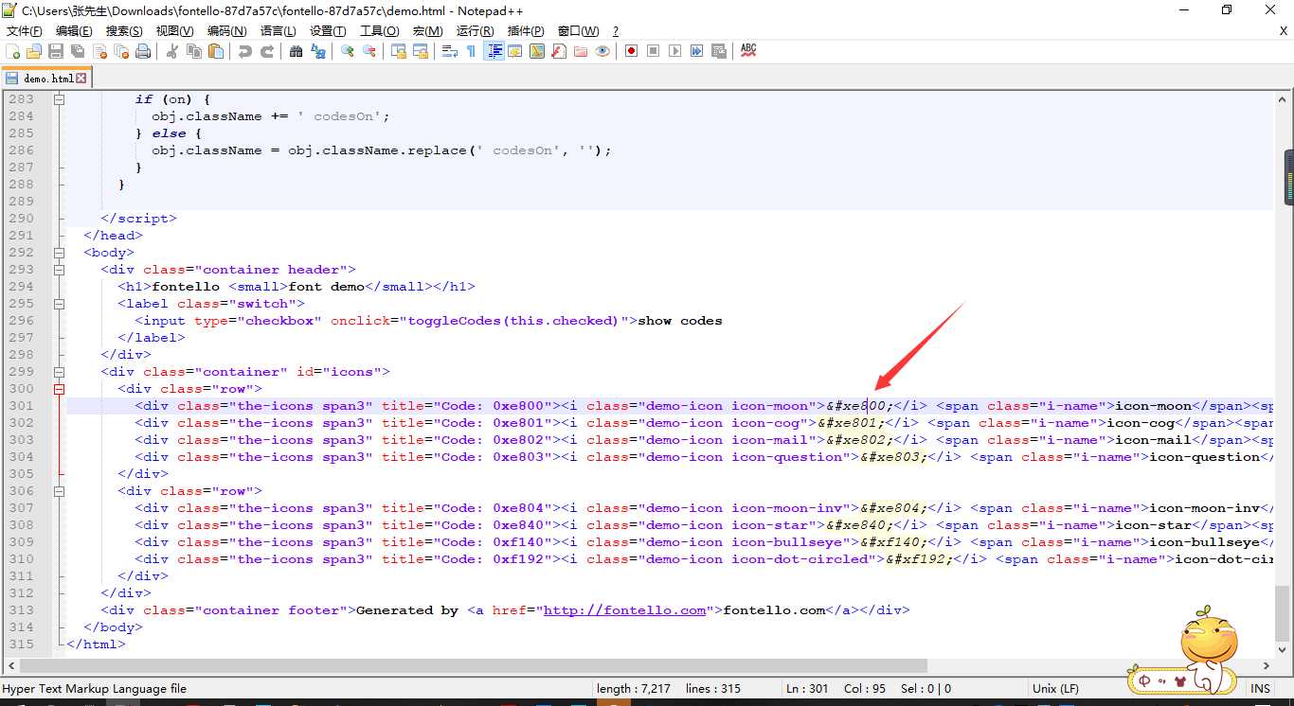The width and height of the screenshot is (1294, 706).
Task: Restore down the Notepad++ window
Action: coord(1227,9)
